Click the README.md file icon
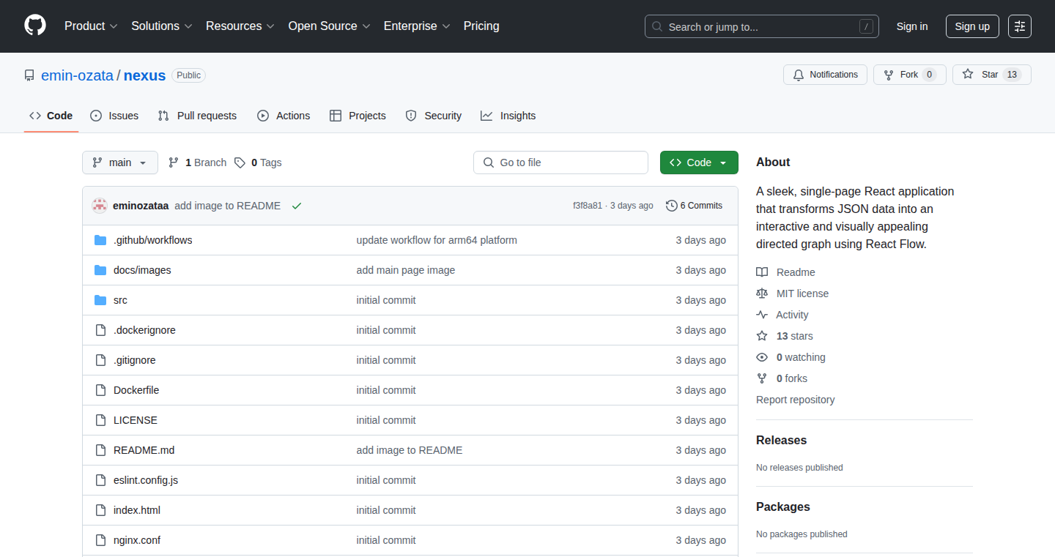1055x557 pixels. (x=100, y=450)
